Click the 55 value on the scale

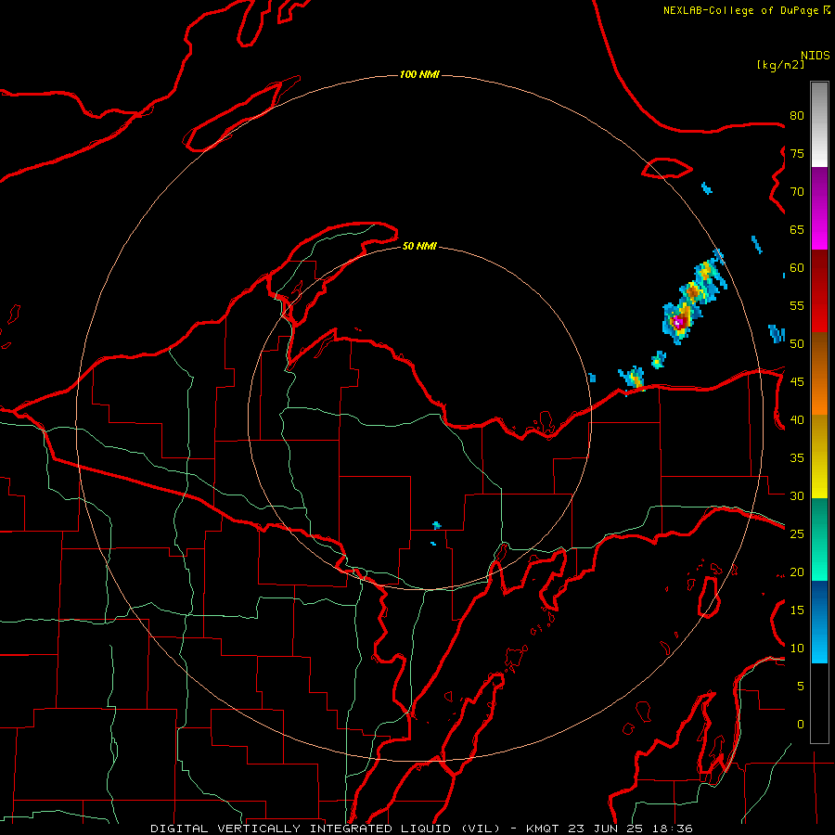pyautogui.click(x=797, y=305)
